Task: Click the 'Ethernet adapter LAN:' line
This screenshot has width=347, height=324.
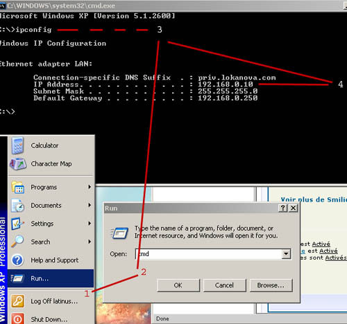Action: (46, 64)
